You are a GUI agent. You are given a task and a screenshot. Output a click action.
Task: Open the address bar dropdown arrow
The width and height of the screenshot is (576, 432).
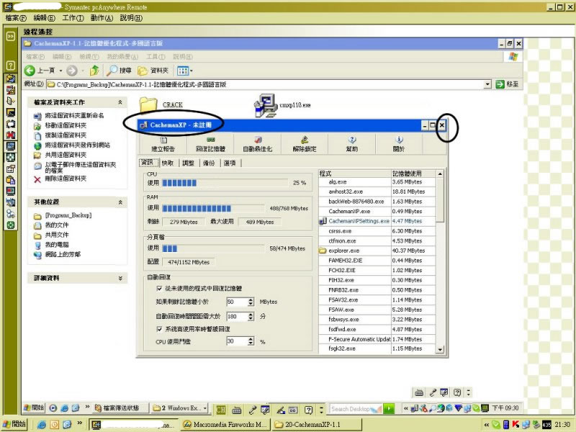point(487,84)
